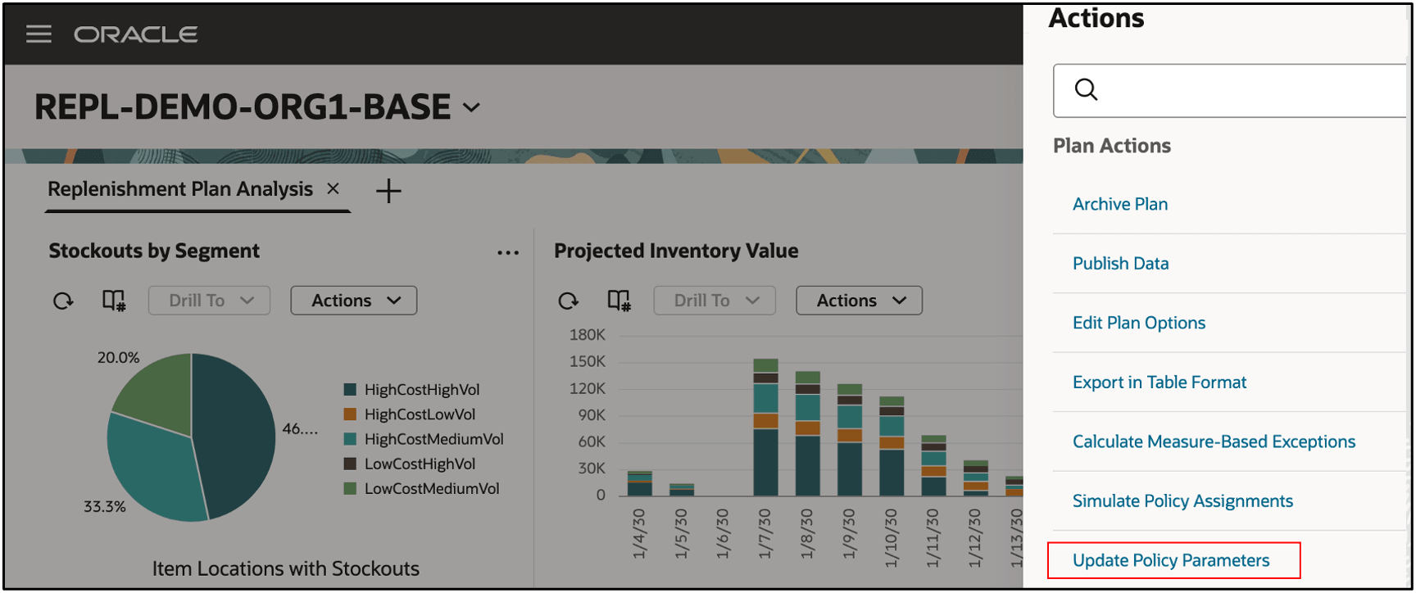Choose Export in Table Format
The height and width of the screenshot is (593, 1416).
[1160, 382]
